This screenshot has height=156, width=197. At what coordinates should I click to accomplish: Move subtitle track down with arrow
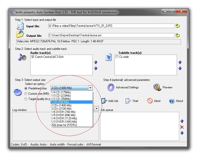pyautogui.click(x=180, y=68)
